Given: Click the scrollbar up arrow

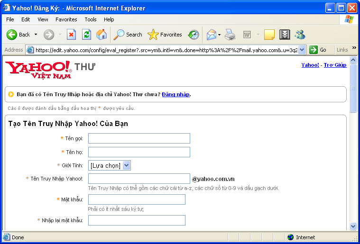Looking at the screenshot, I should coord(353,60).
